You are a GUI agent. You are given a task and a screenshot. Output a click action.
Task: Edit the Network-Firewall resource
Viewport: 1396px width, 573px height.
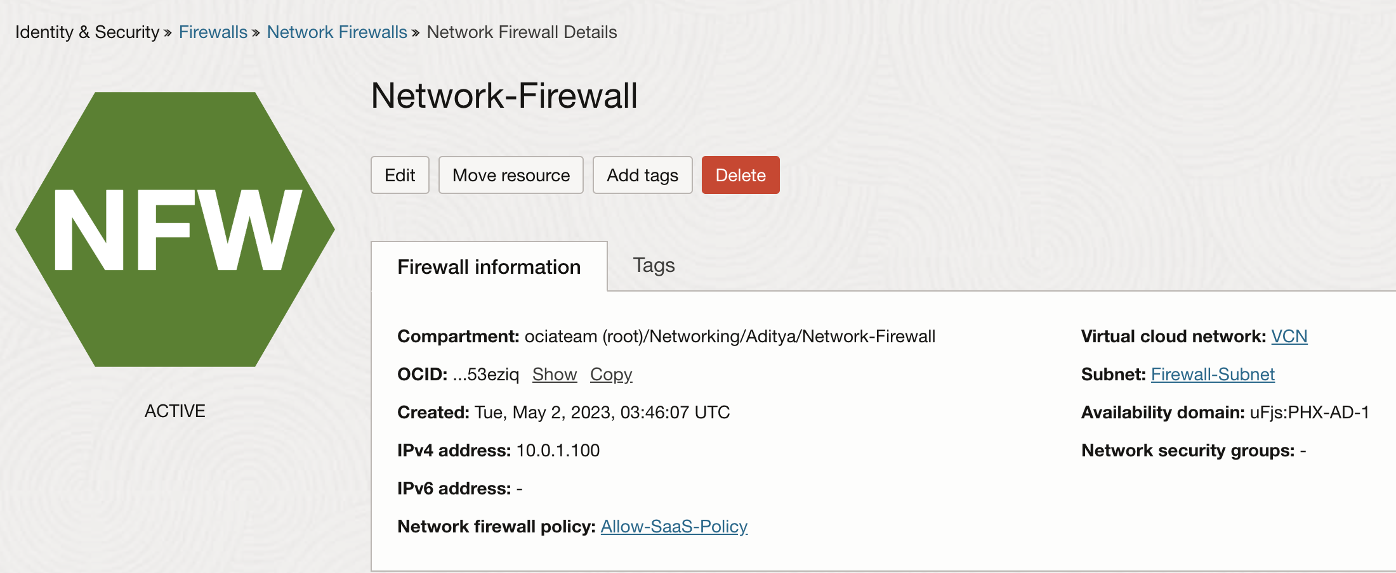[400, 175]
